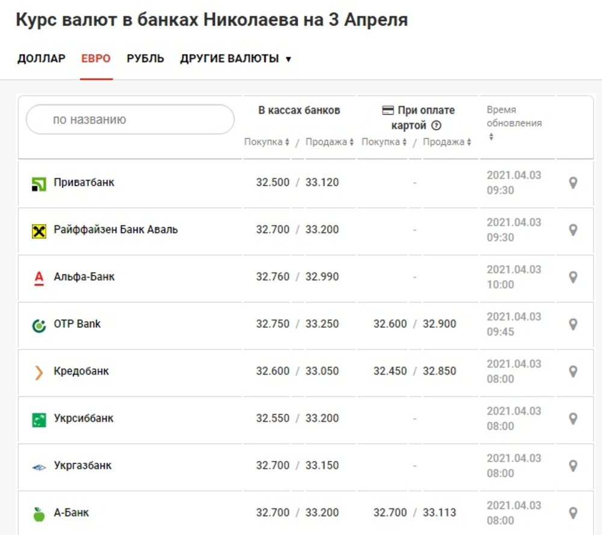This screenshot has width=602, height=535.
Task: Click Приватбанк buy rate 32.500
Action: (273, 182)
